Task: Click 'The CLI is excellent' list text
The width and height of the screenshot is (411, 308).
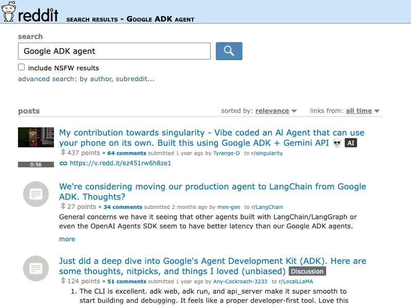Action: click(x=214, y=296)
